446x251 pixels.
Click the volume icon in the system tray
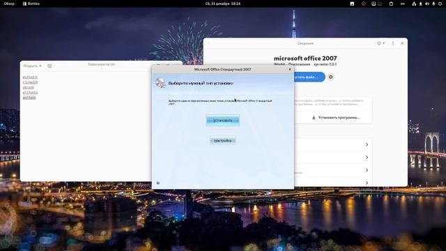(427, 3)
